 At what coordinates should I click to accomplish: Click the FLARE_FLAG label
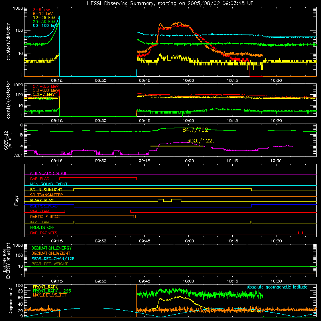click(42, 200)
